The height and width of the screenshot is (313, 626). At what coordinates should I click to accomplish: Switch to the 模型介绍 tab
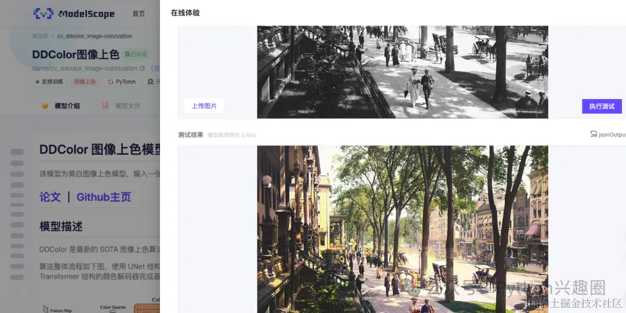(x=61, y=106)
